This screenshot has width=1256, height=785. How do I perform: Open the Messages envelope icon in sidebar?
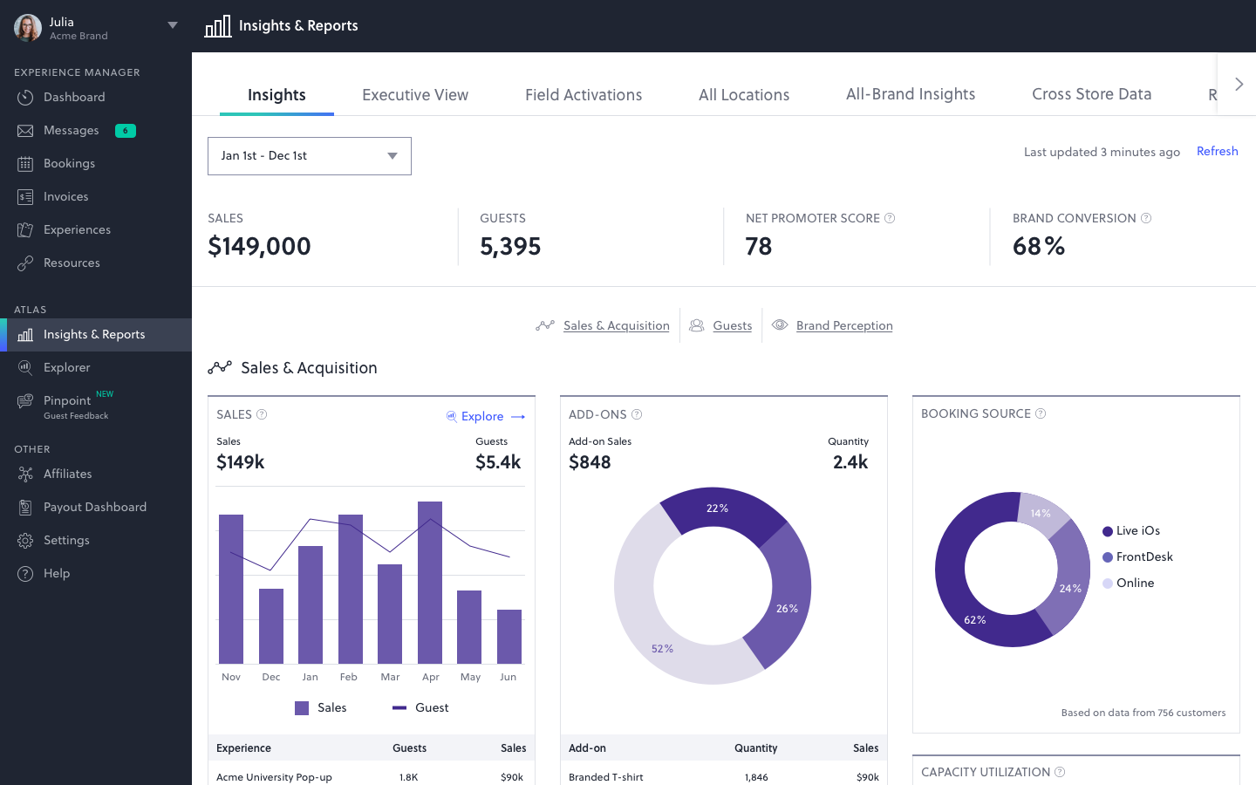click(27, 130)
